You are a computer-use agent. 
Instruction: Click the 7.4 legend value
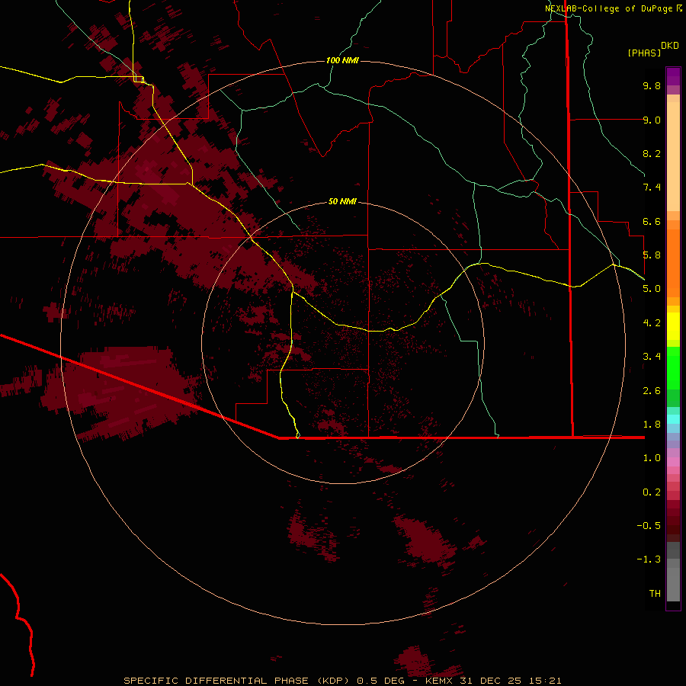[x=652, y=188]
